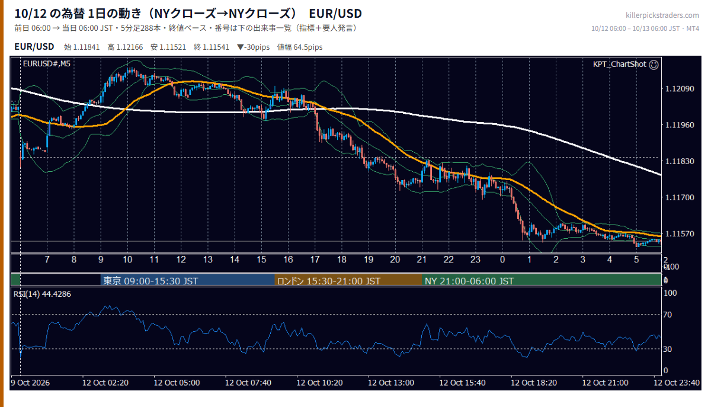This screenshot has width=711, height=407.
Task: Click the closing price 終 1.11541
Action: click(x=212, y=47)
